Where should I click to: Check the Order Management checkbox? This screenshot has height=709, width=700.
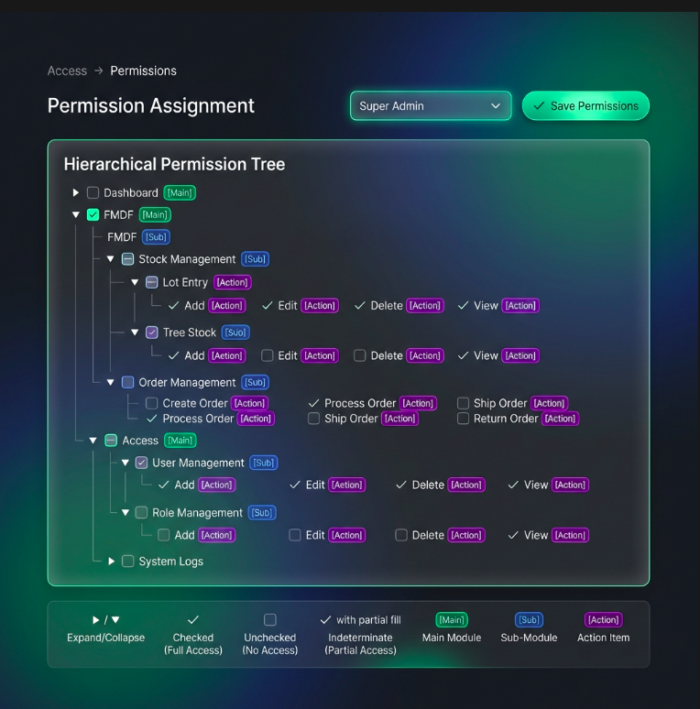coord(128,383)
